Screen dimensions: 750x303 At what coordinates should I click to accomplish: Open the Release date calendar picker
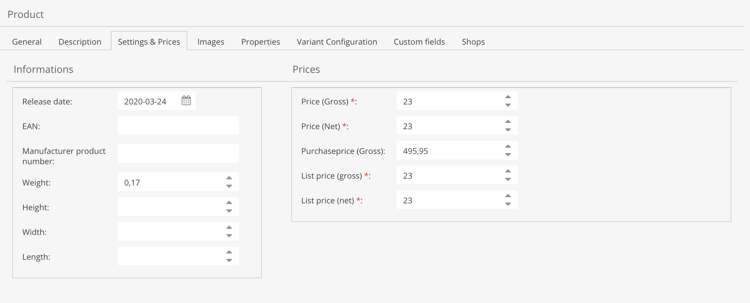pos(186,101)
